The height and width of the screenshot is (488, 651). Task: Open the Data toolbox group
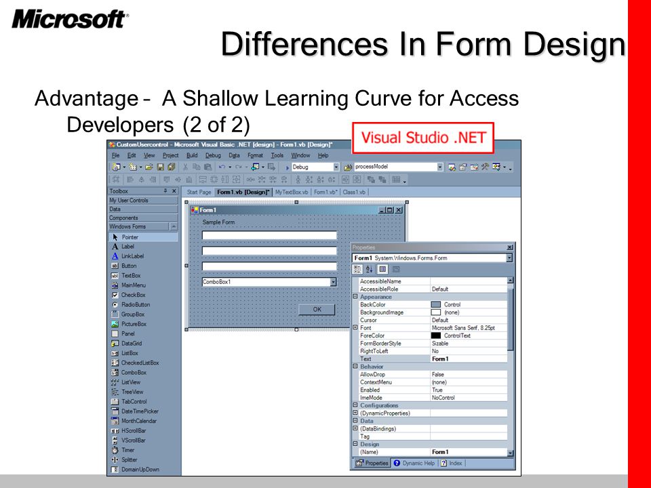coord(143,209)
